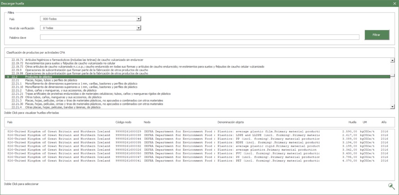Click the CPA list scrollbar down arrow

tap(392, 106)
